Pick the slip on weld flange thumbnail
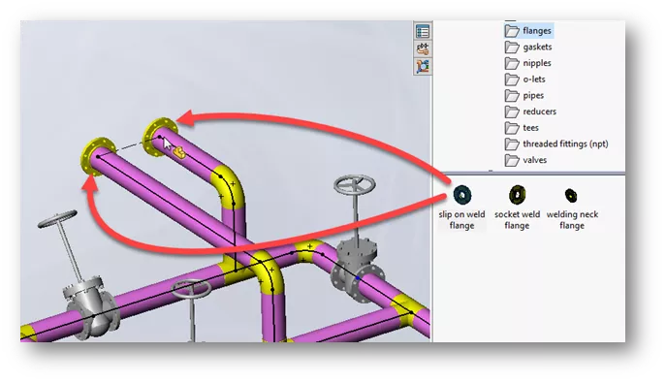This screenshot has height=383, width=666. click(462, 195)
